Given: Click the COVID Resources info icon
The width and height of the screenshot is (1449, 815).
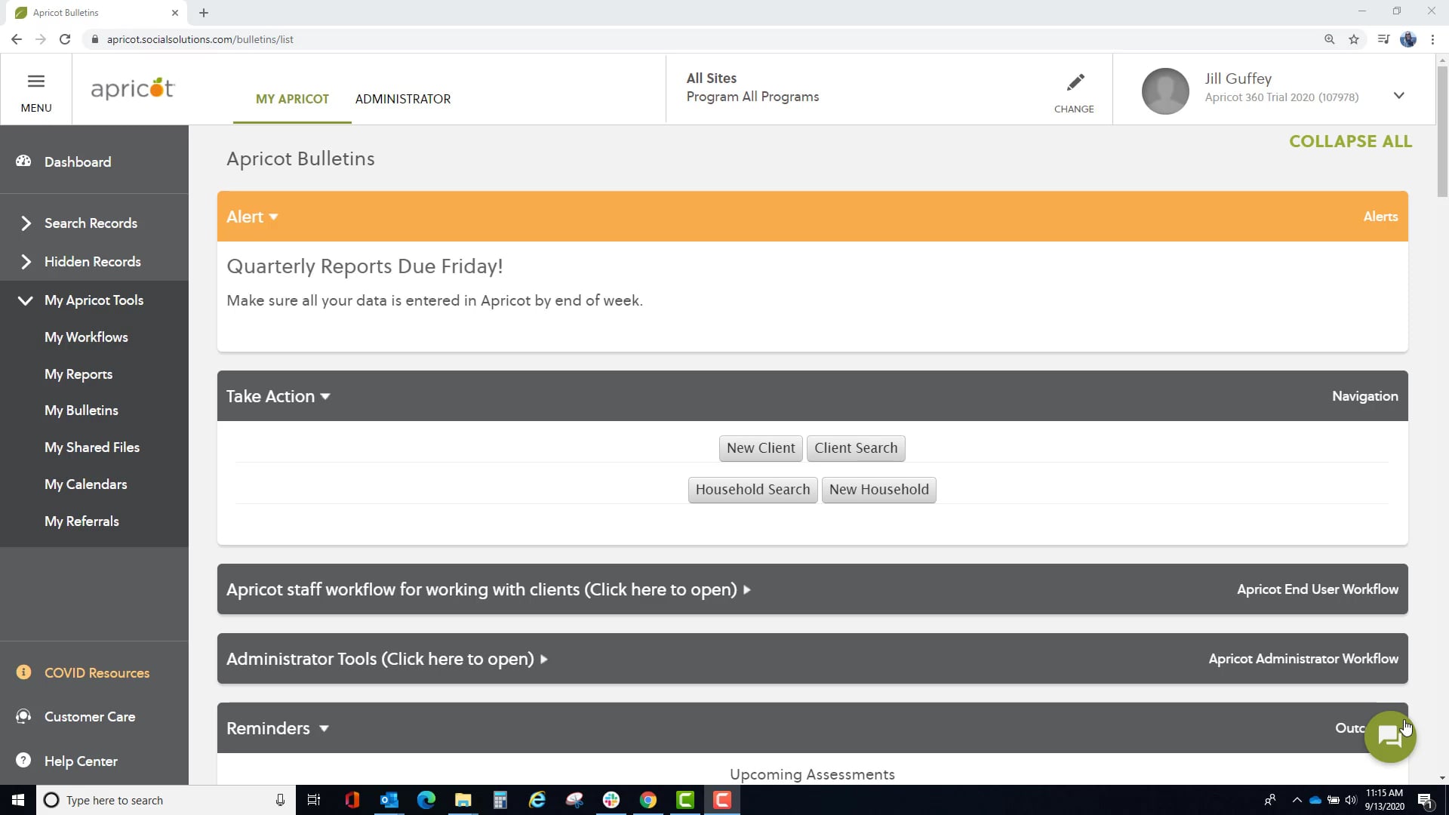Looking at the screenshot, I should 23,672.
